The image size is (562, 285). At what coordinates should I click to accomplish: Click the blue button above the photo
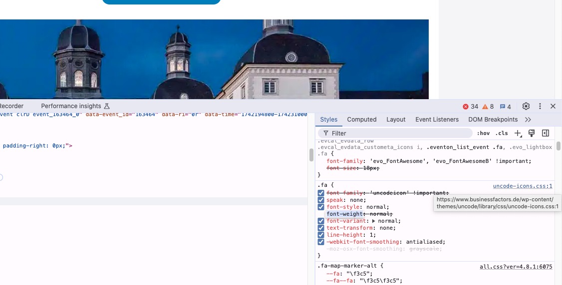[x=161, y=2]
